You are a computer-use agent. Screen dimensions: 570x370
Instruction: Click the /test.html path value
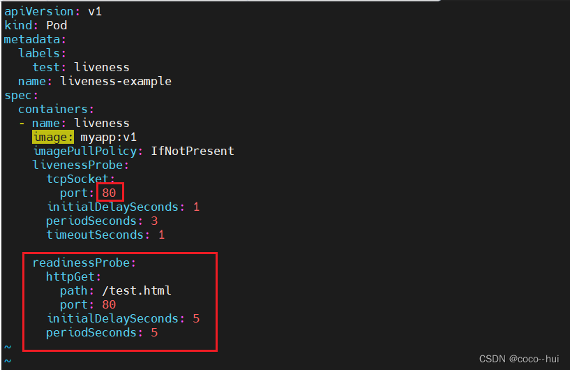tap(137, 290)
